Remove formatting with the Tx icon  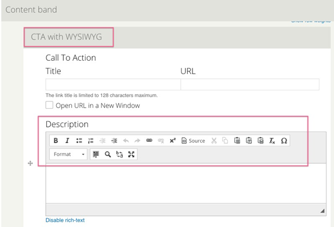(x=272, y=141)
